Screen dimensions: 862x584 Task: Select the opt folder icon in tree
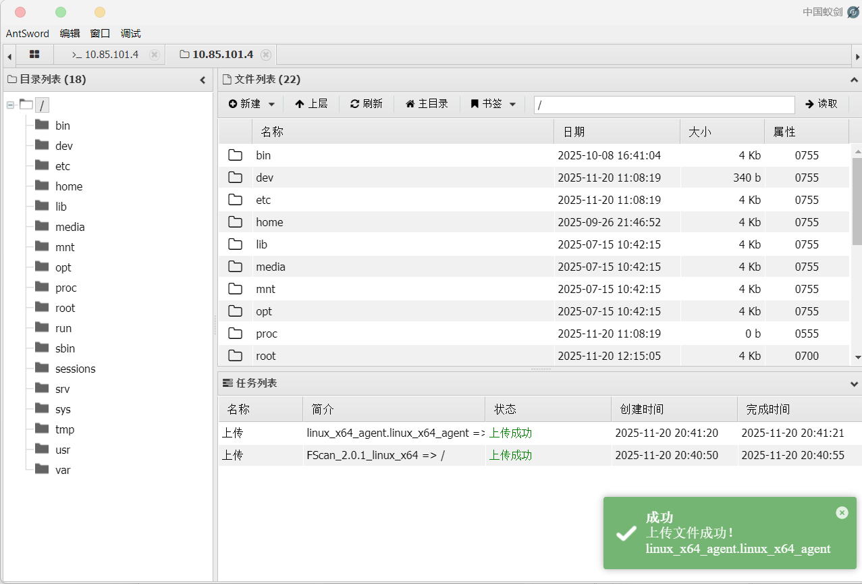click(42, 267)
